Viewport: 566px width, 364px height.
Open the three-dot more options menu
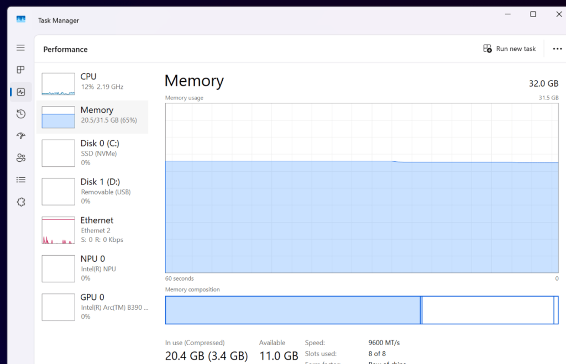pos(557,49)
